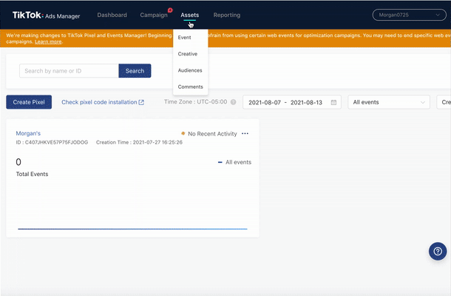The height and width of the screenshot is (296, 451).
Task: Click Learn more link in banner
Action: tap(48, 41)
